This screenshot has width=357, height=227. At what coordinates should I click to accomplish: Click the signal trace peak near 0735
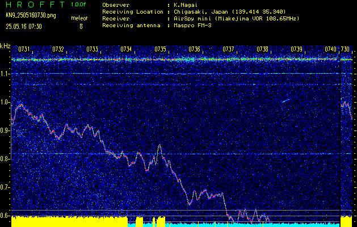click(x=159, y=145)
